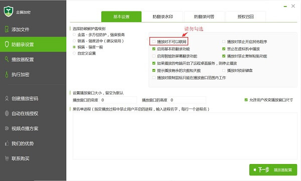Open 创建播放密码 in sidebar
Image resolution: width=301 pixels, height=181 pixels.
pos(33,98)
